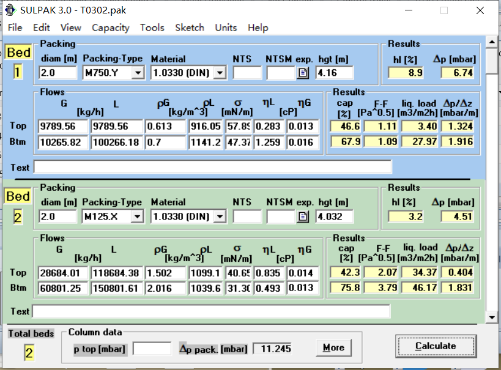Open the NTSM exp. note icon in Bed 2
The width and height of the screenshot is (501, 370).
[303, 216]
